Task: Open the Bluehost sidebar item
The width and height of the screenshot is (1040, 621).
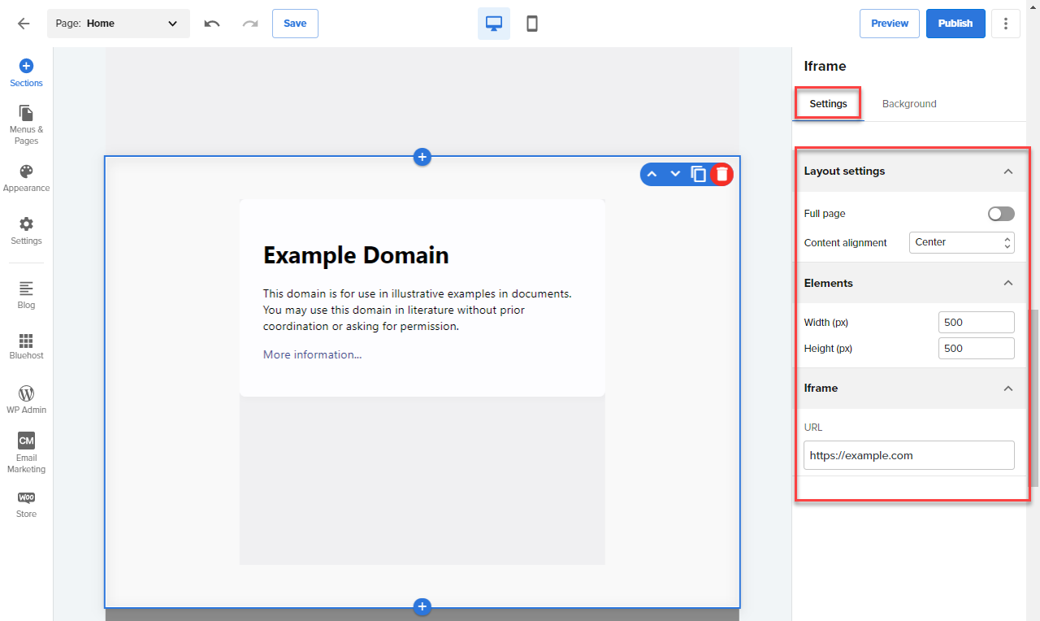Action: 26,346
